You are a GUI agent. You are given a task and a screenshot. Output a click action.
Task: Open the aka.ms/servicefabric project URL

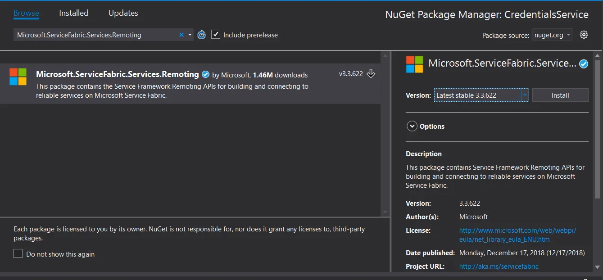pyautogui.click(x=499, y=266)
